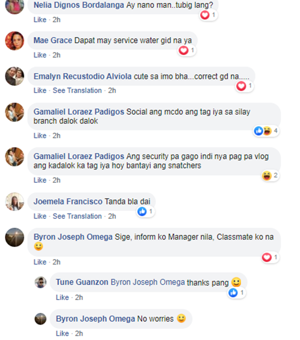
Task: Click haha reaction on the security snatchers comment
Action: (266, 175)
